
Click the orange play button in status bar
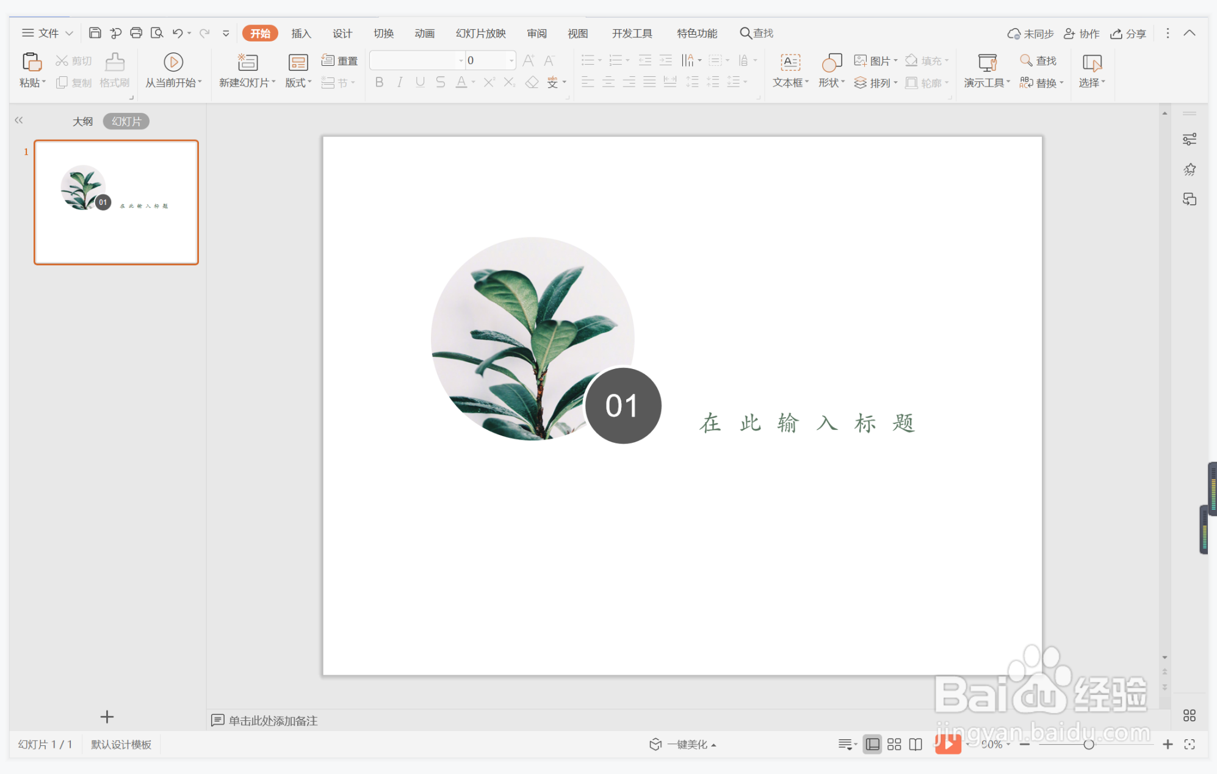click(x=948, y=744)
